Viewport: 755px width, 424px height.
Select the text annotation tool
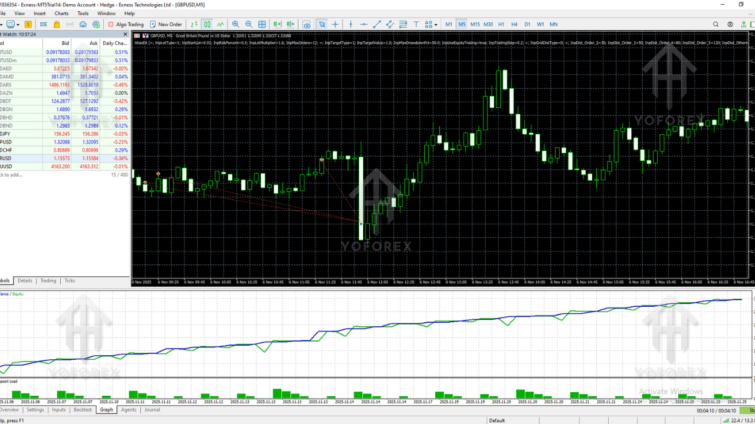415,24
